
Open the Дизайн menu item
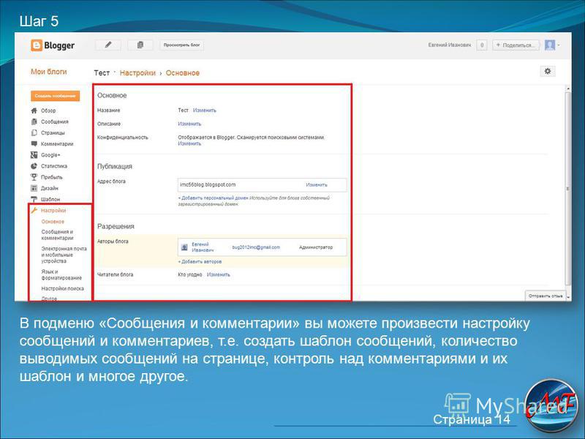(x=49, y=188)
